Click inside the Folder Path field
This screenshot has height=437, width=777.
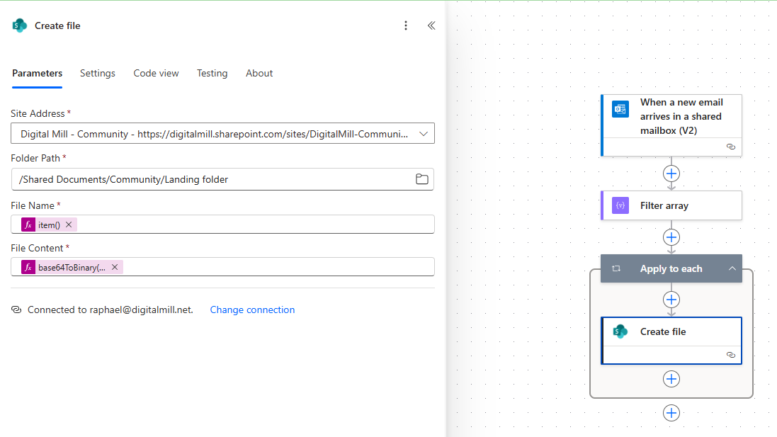point(212,179)
